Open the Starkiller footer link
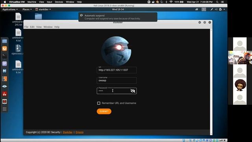Image resolution: width=252 pixels, height=142 pixels. 67,132
